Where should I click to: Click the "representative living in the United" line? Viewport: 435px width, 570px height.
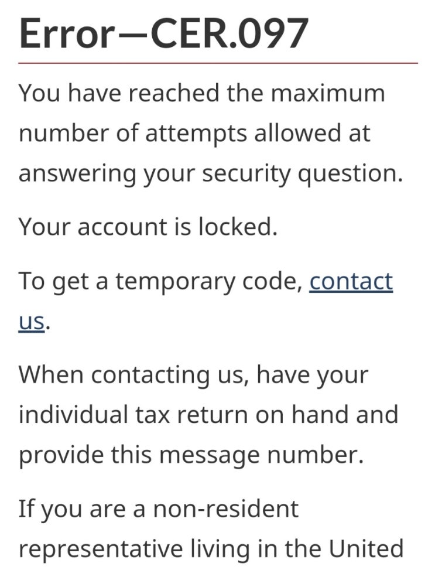pos(211,549)
